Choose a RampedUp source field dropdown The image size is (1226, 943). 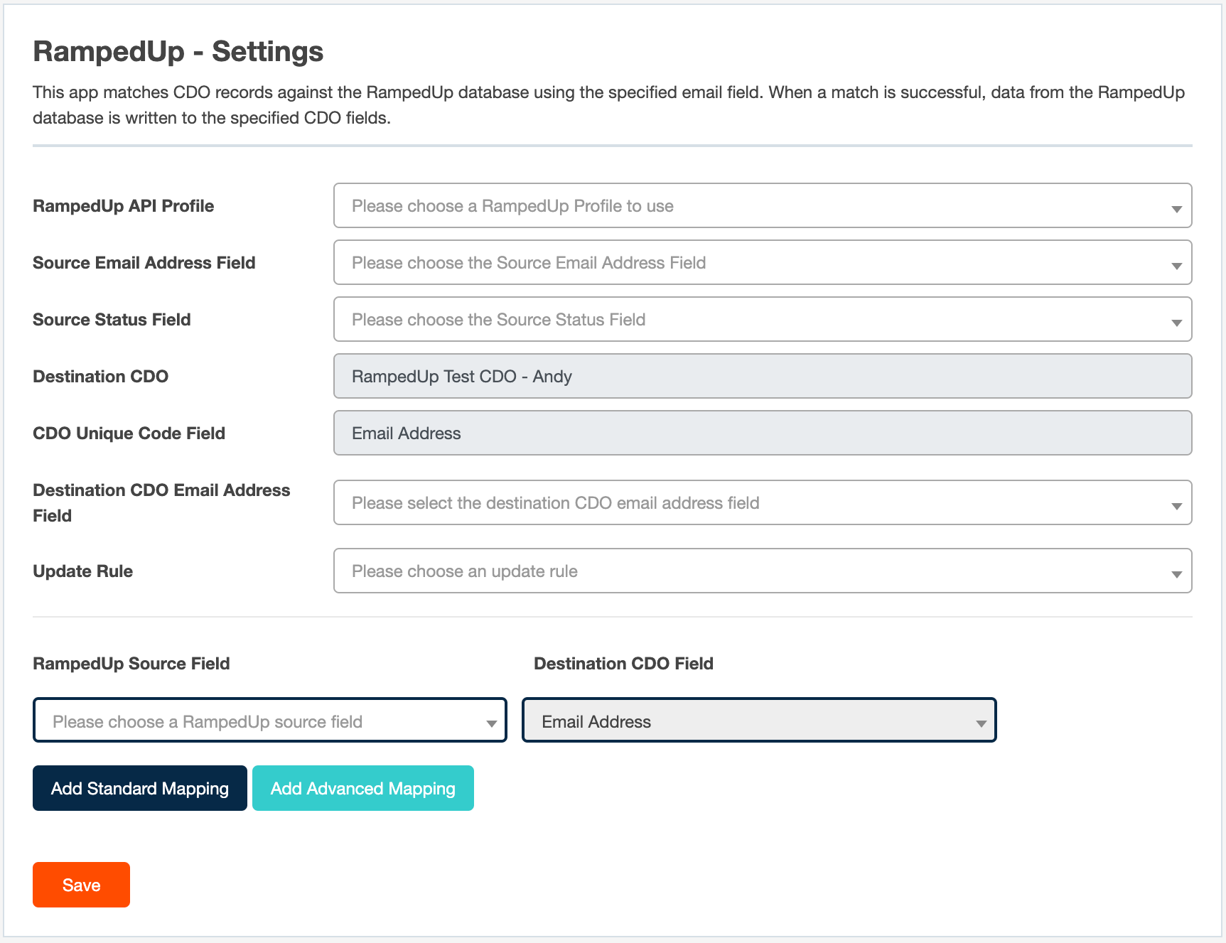tap(270, 720)
